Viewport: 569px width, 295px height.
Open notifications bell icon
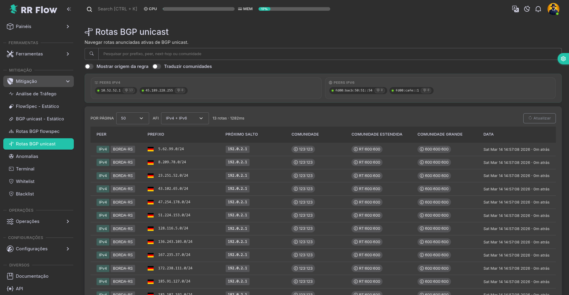(x=538, y=9)
